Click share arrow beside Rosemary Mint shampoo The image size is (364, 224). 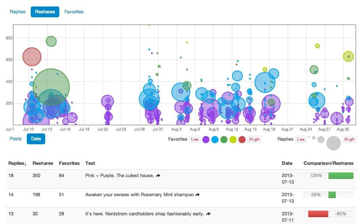[x=198, y=195]
